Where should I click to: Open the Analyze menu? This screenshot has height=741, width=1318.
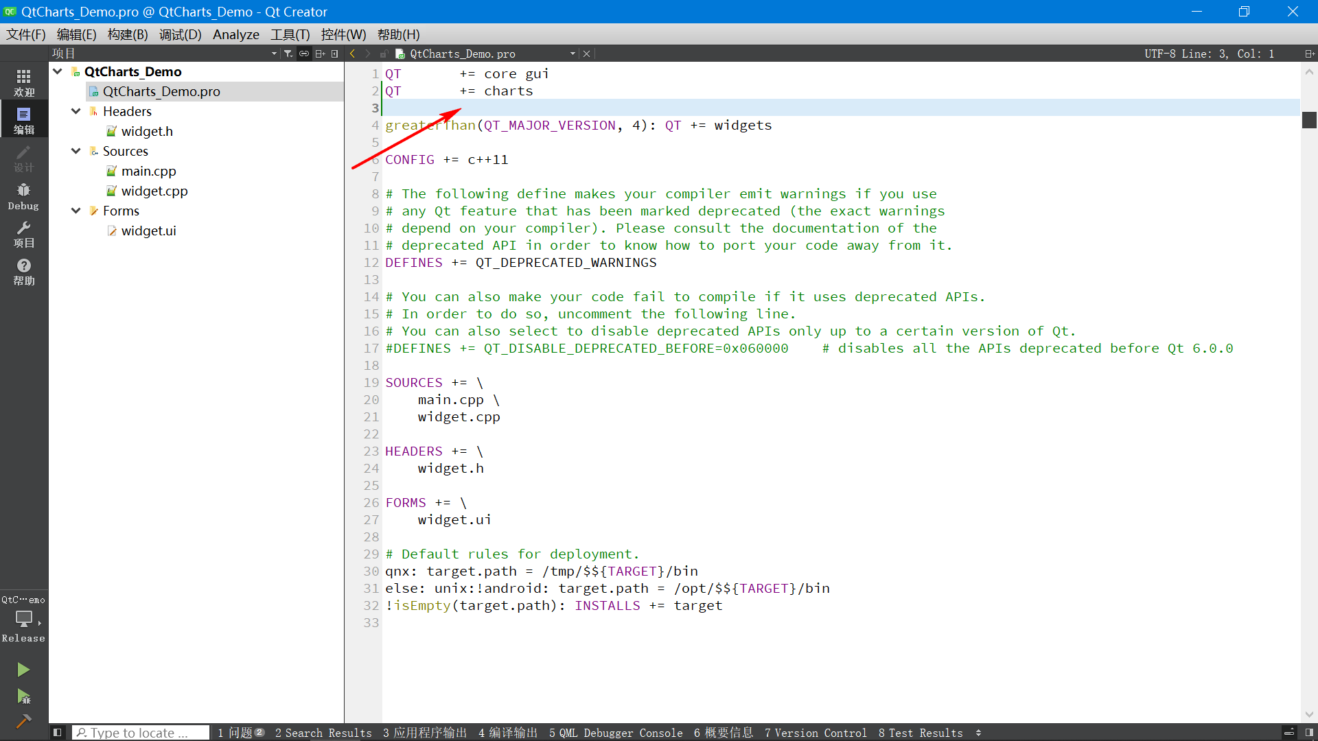235,34
